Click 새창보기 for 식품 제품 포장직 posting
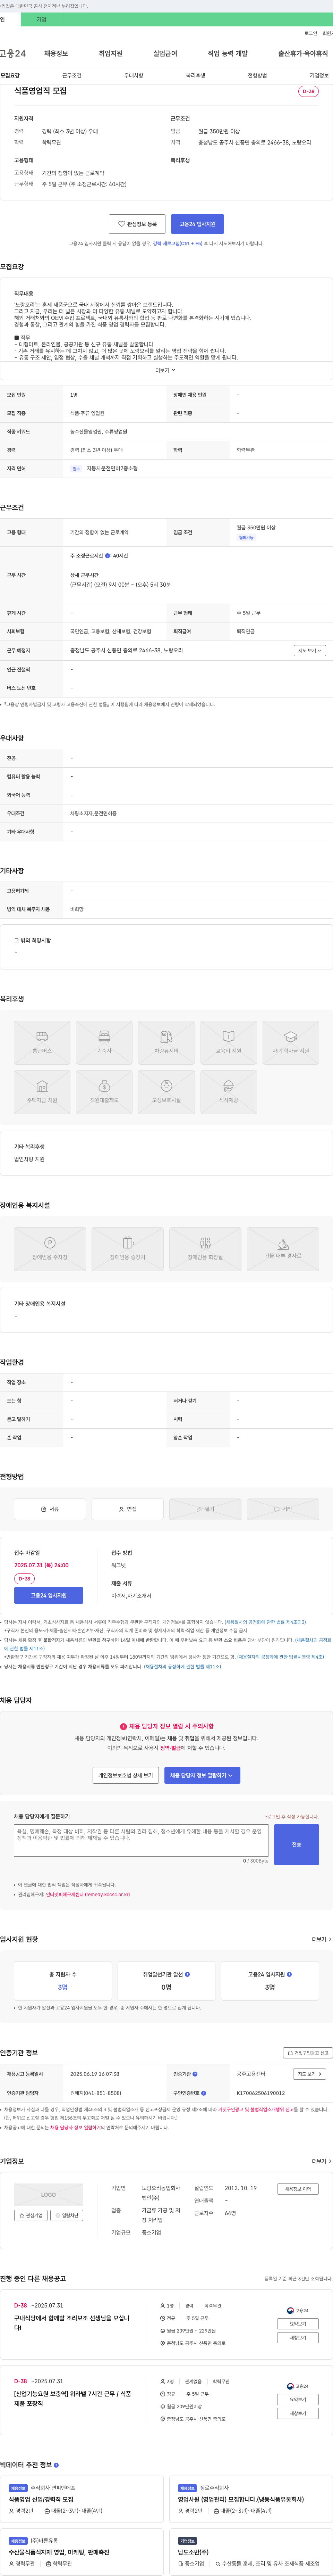333x2576 pixels. [x=298, y=2413]
